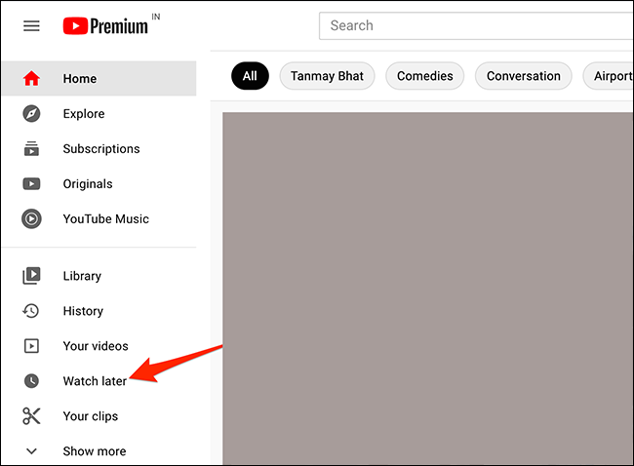
Task: Select the All filter chip
Action: point(250,76)
